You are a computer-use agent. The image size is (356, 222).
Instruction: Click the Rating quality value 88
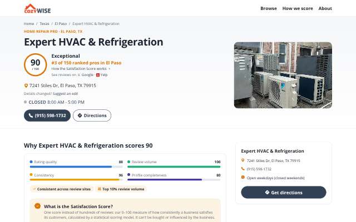(121, 162)
